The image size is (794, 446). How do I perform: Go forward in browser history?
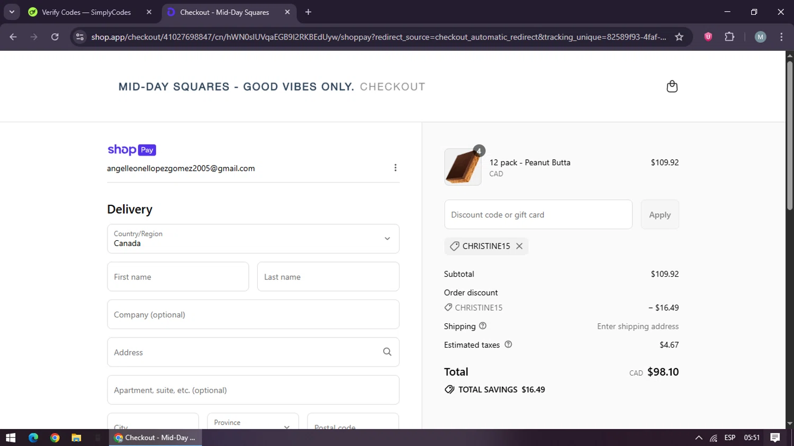(34, 37)
